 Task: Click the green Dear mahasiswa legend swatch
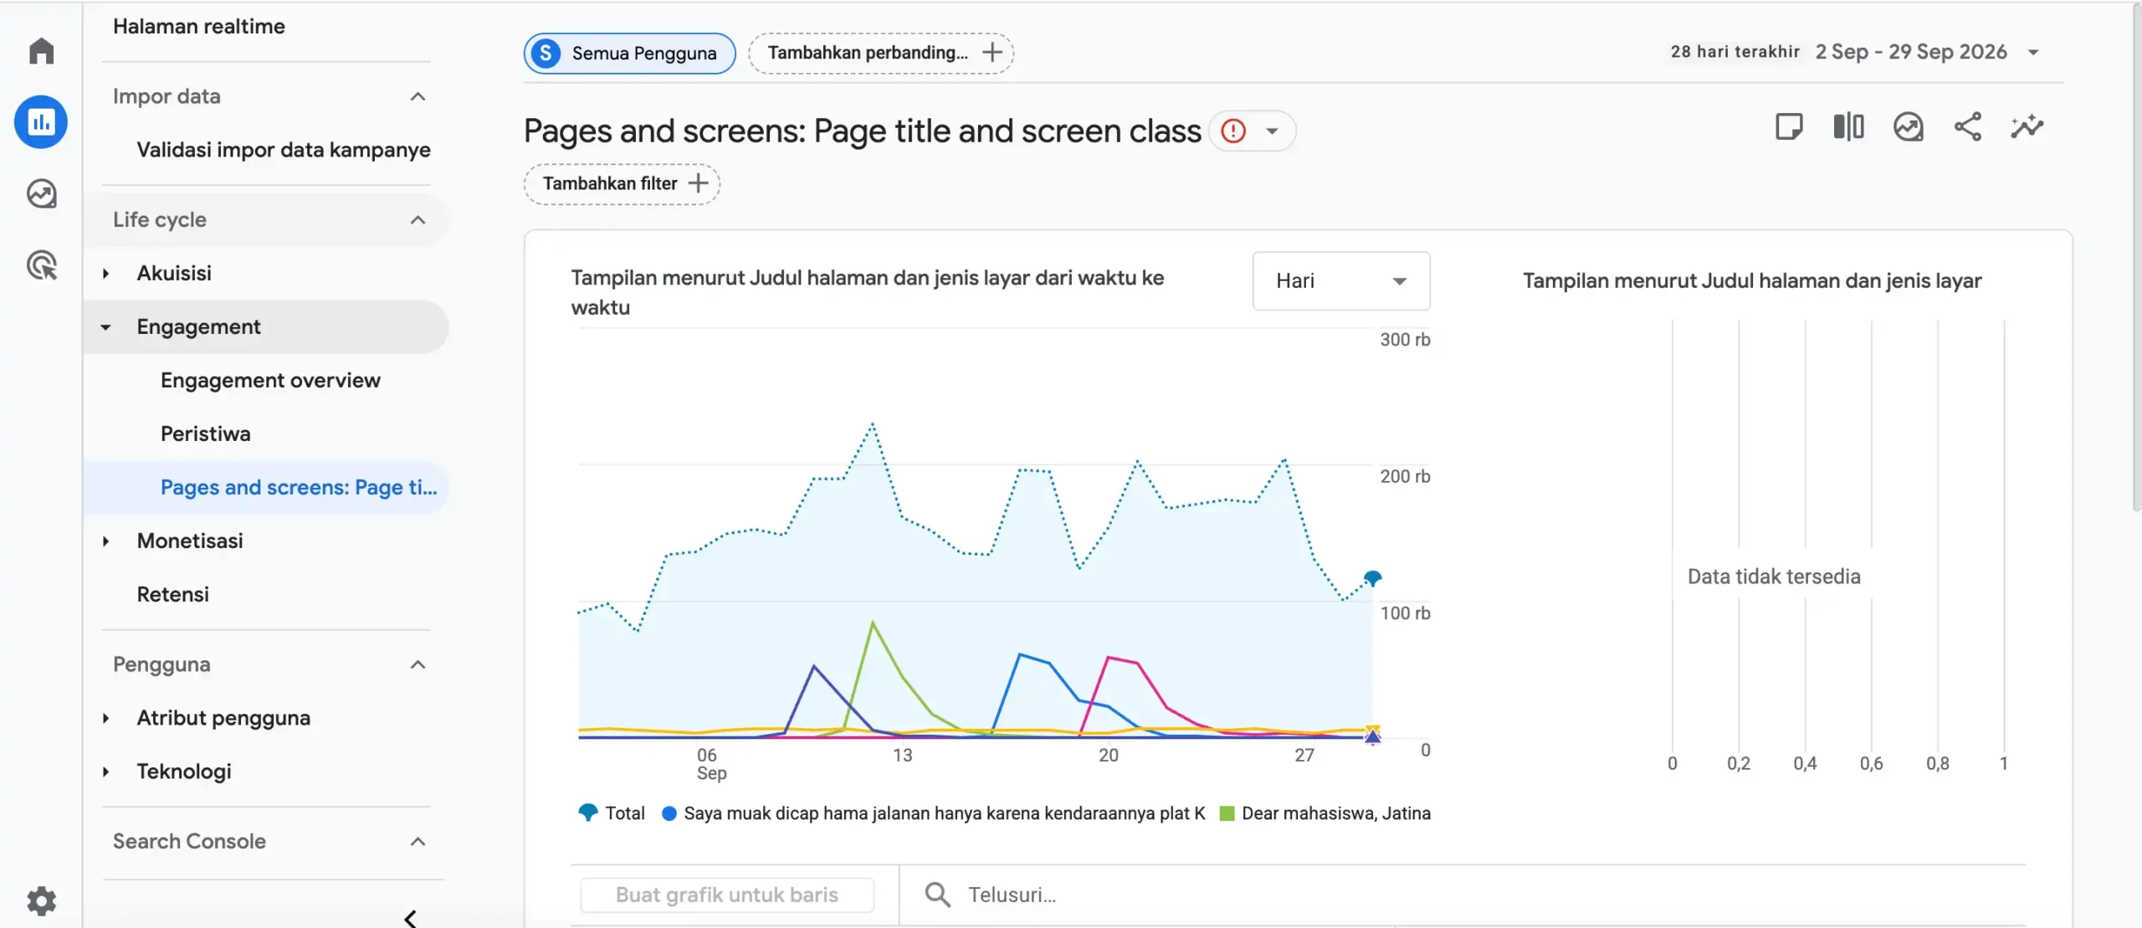pyautogui.click(x=1227, y=813)
